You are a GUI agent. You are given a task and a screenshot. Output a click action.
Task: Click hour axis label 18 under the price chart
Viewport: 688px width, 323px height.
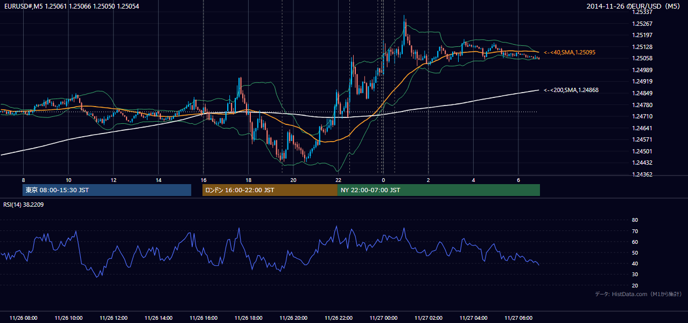pyautogui.click(x=248, y=180)
